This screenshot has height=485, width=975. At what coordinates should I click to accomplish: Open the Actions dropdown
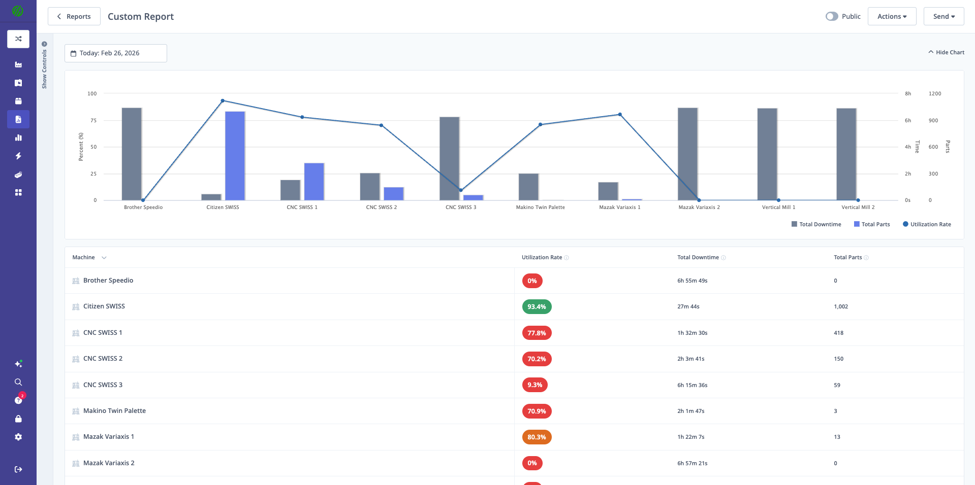(892, 16)
